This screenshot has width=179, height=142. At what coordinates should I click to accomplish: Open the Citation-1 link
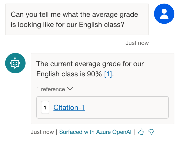[x=69, y=108]
